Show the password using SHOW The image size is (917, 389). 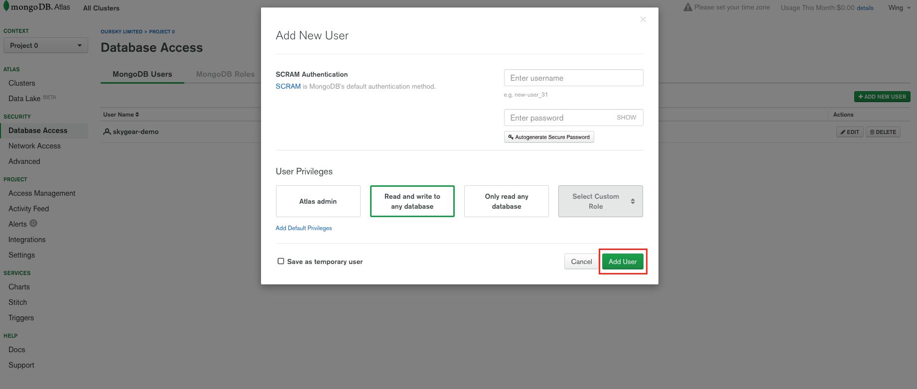click(626, 118)
